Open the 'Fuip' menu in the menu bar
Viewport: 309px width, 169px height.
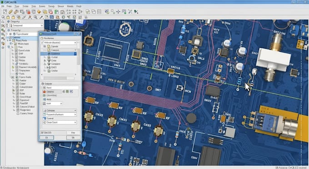[x=79, y=6]
